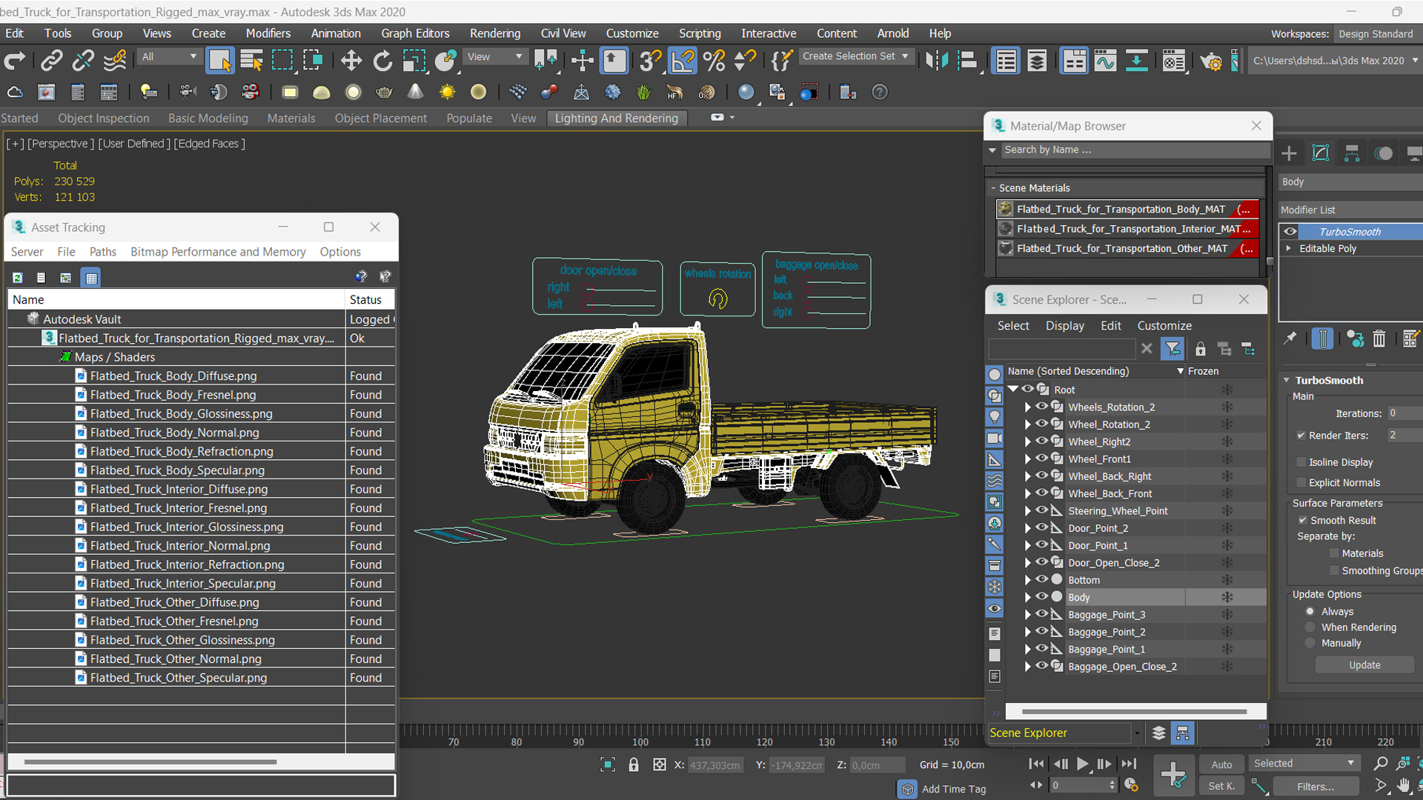Click the Filters... button
The width and height of the screenshot is (1423, 800).
(x=1315, y=787)
